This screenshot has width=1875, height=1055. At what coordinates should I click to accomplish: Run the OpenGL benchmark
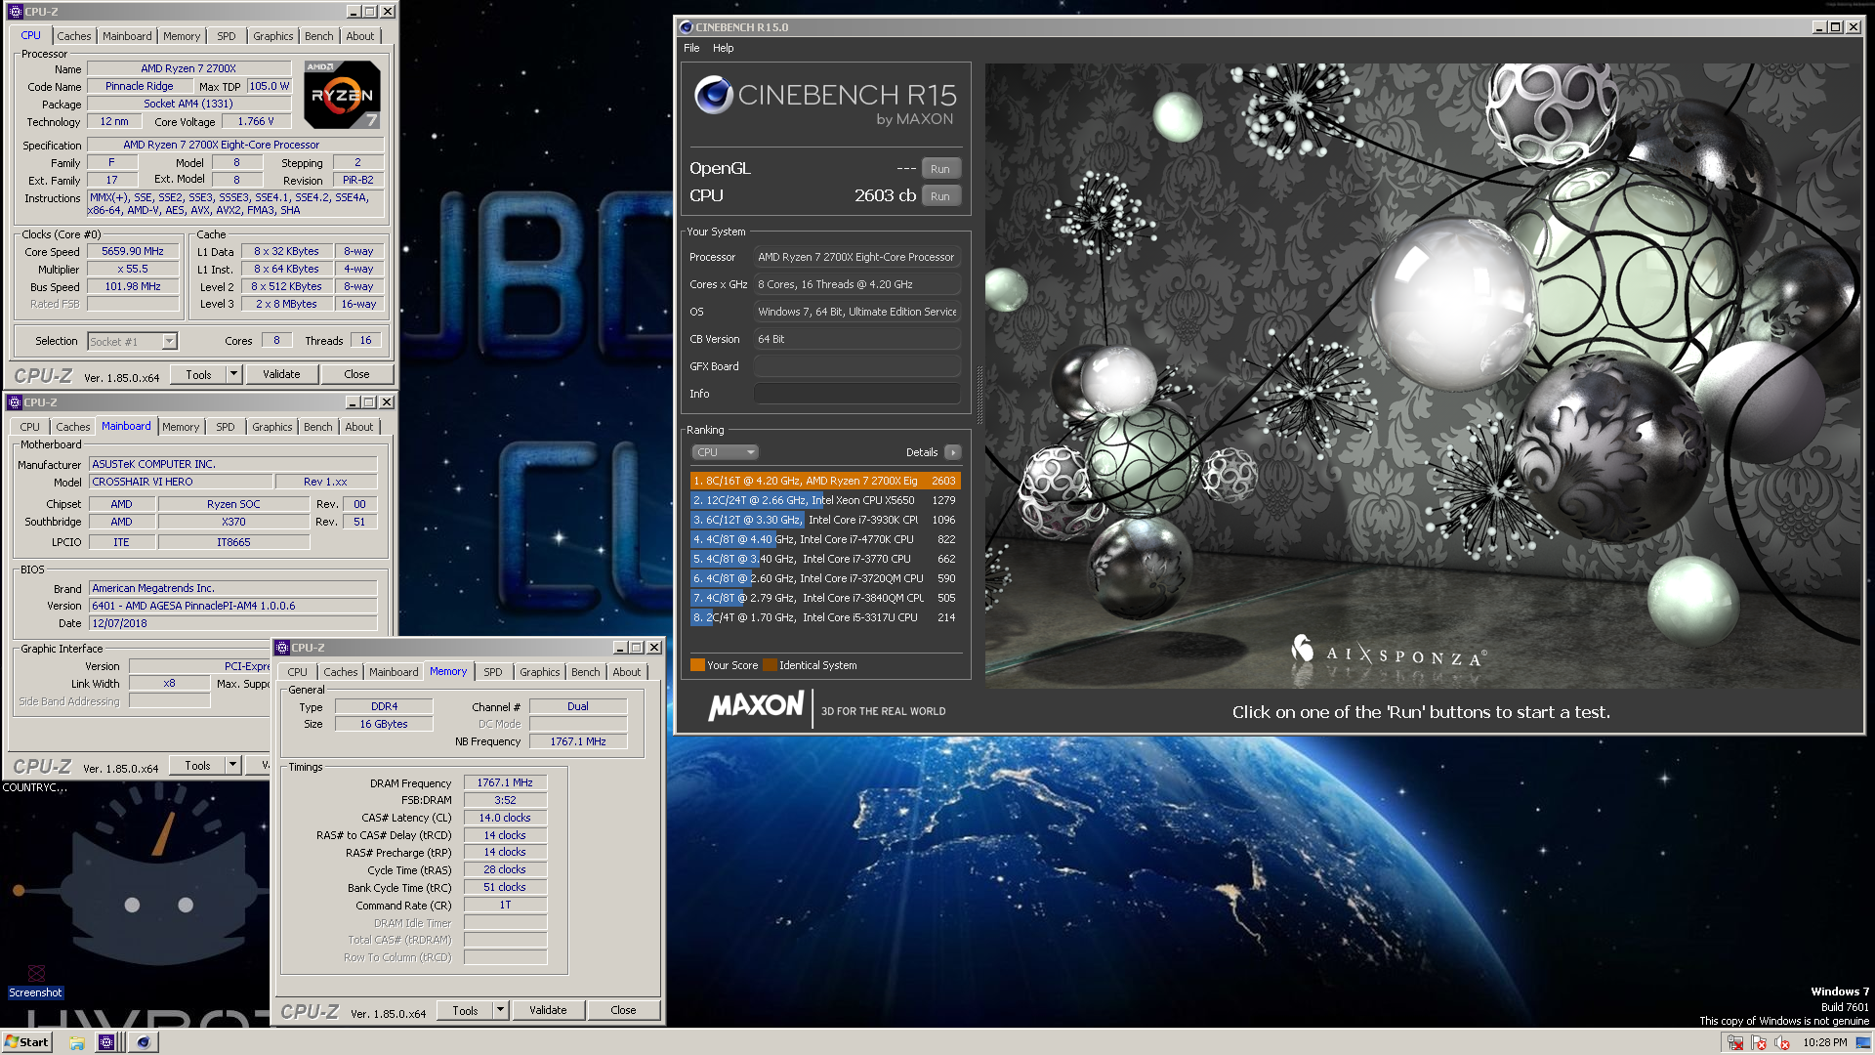(939, 169)
